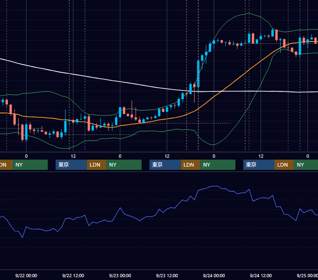
Task: Click the upper Bollinger band peak near 9/24 09:00
Action: [x=249, y=13]
